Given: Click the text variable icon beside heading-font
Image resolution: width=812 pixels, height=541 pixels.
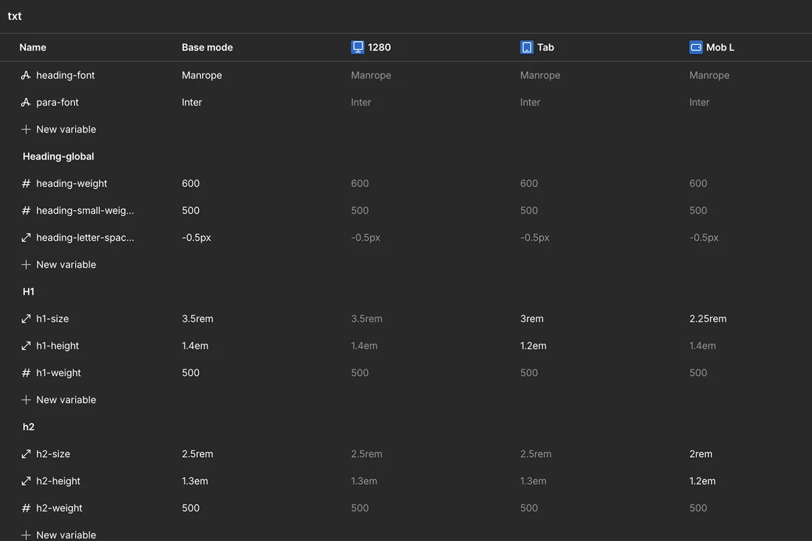Looking at the screenshot, I should tap(26, 75).
